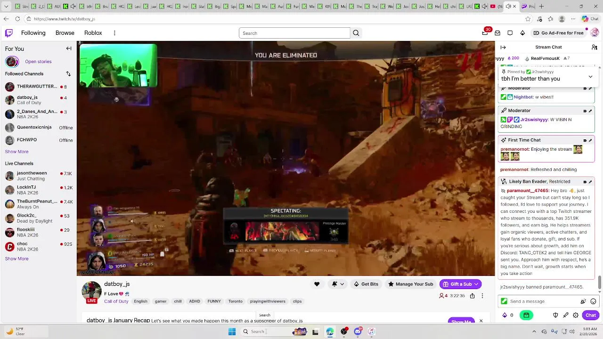Click paramount__47465 username in chat

528,191
